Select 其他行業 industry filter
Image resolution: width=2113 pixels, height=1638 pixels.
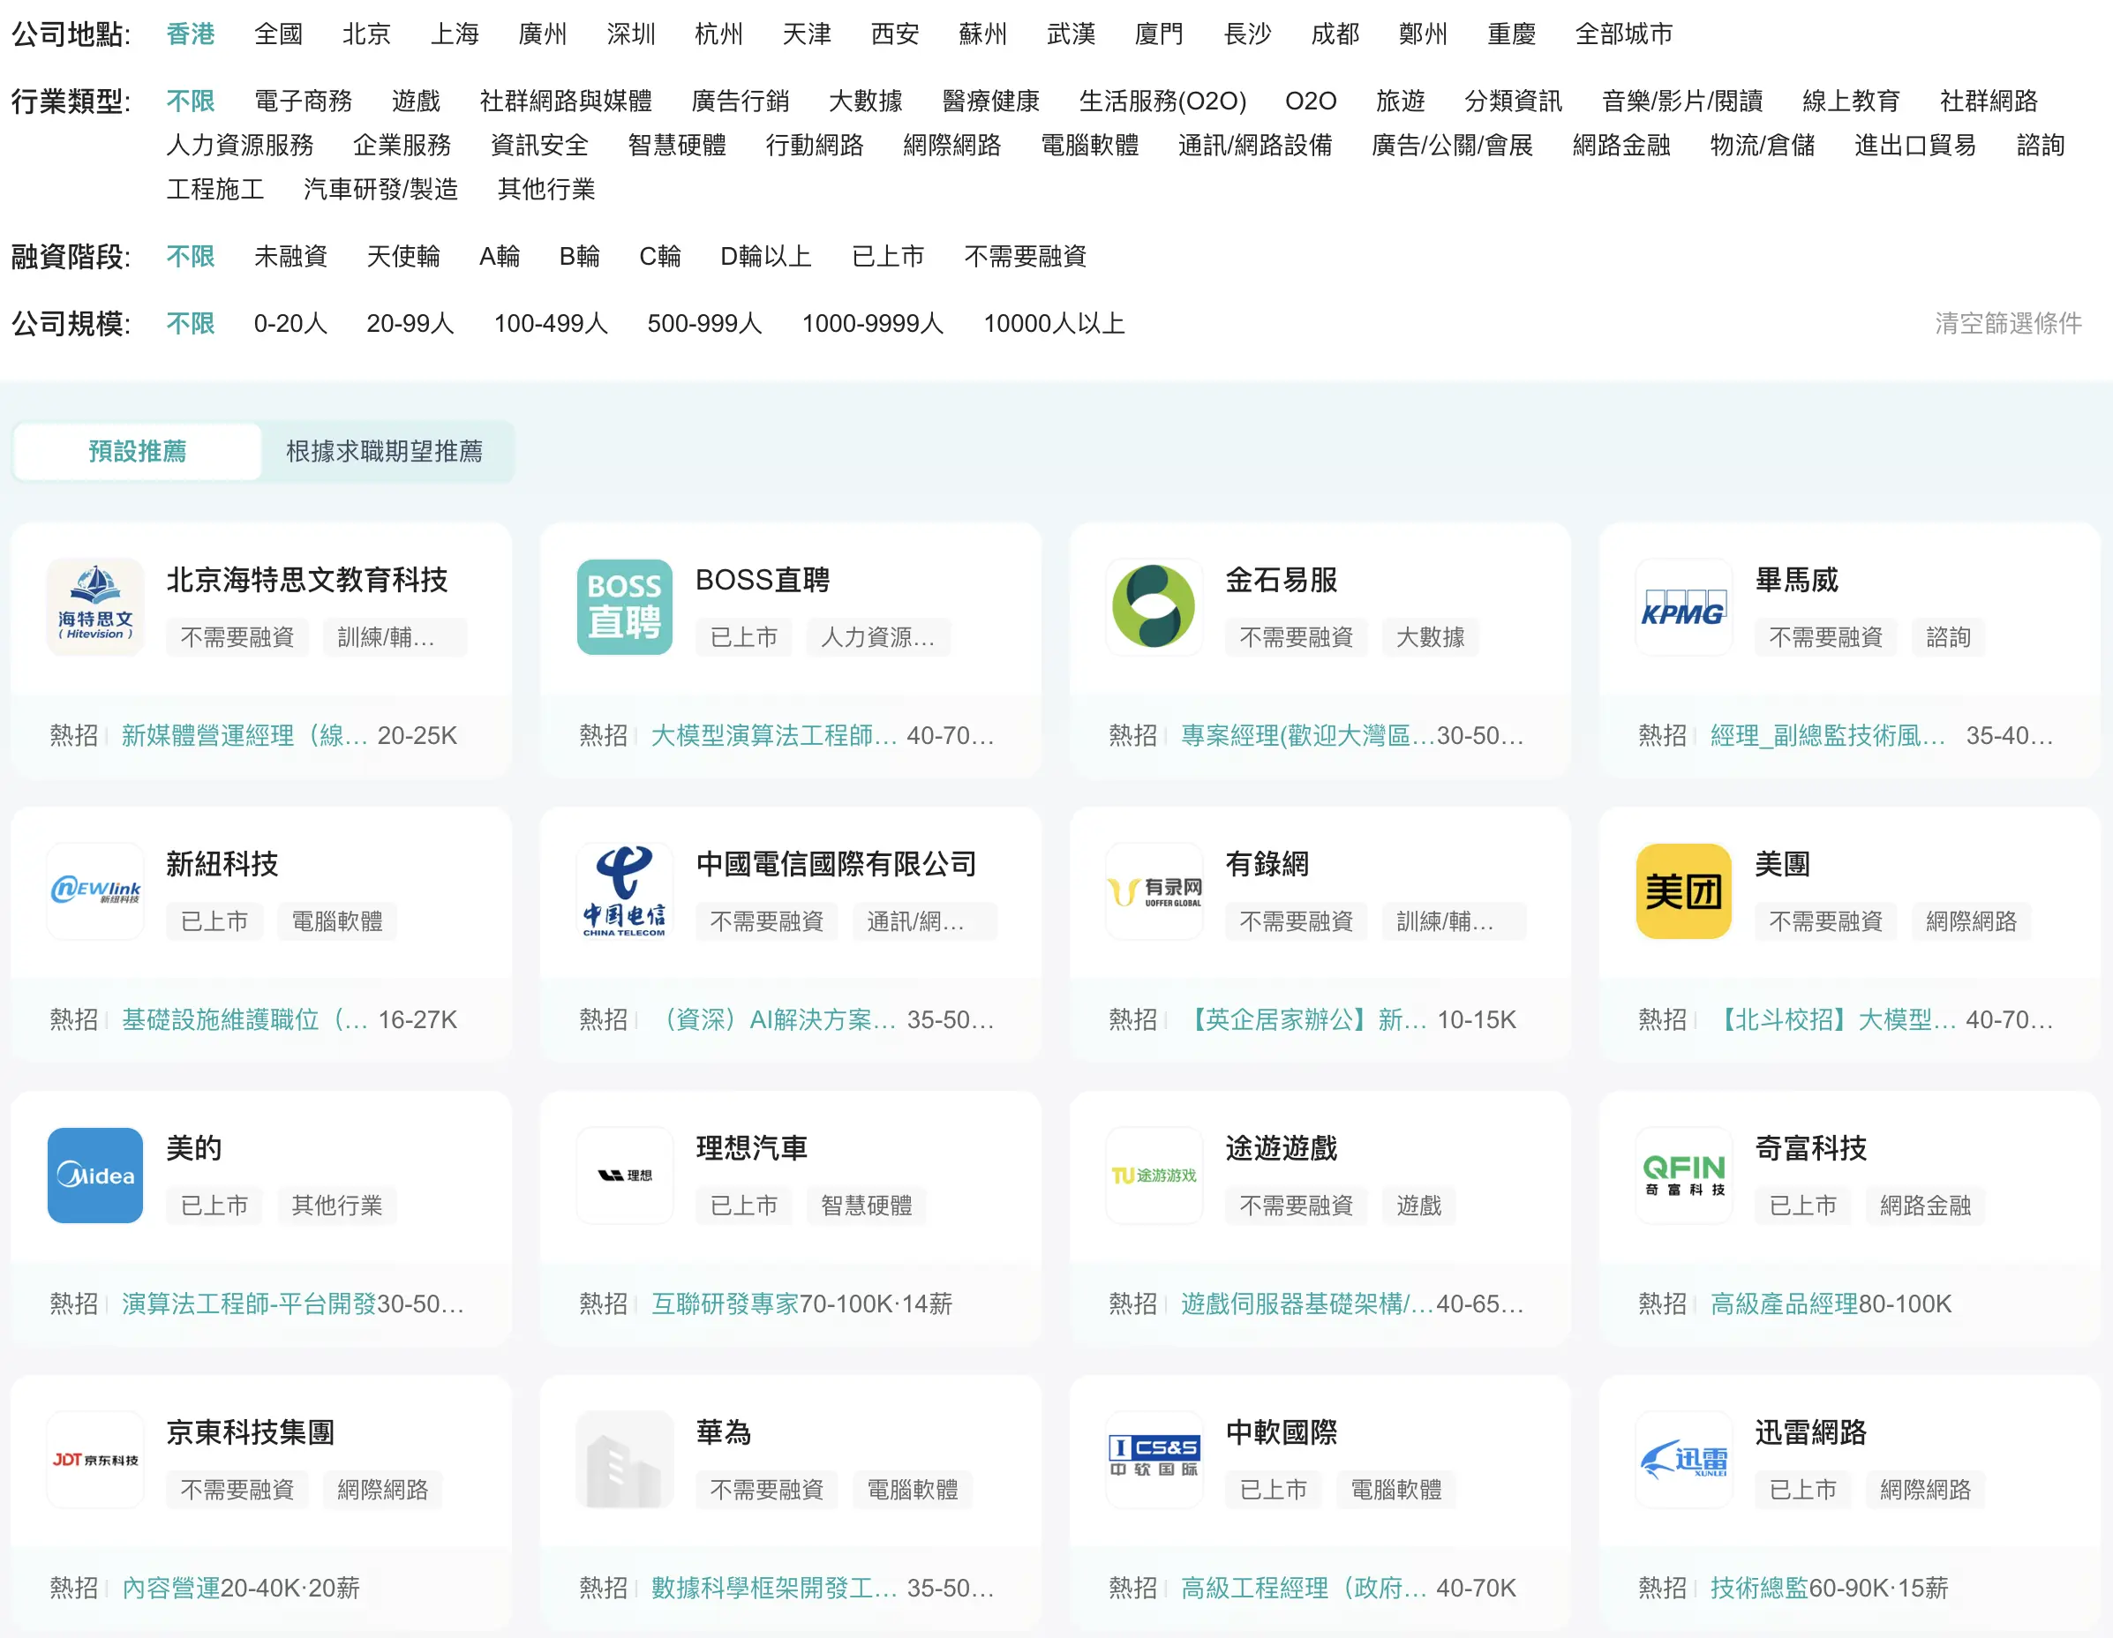545,189
